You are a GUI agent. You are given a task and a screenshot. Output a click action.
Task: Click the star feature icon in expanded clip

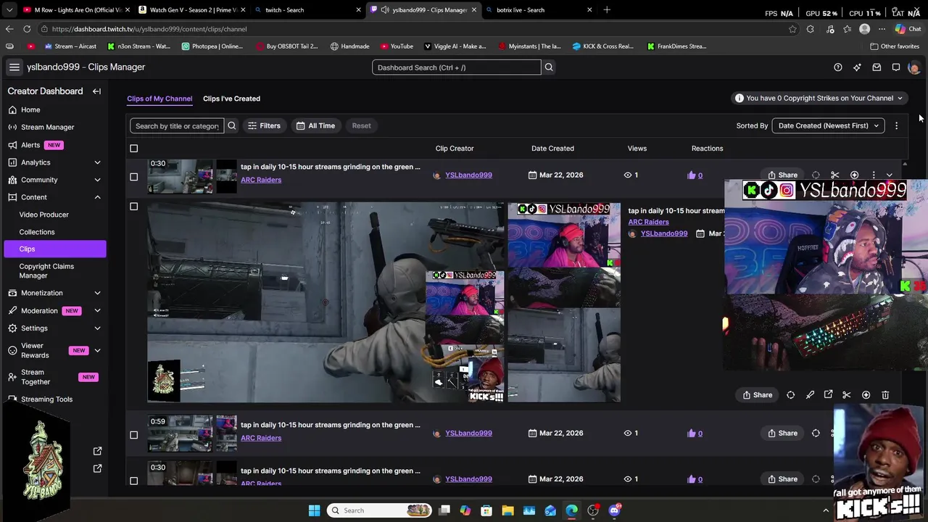866,395
